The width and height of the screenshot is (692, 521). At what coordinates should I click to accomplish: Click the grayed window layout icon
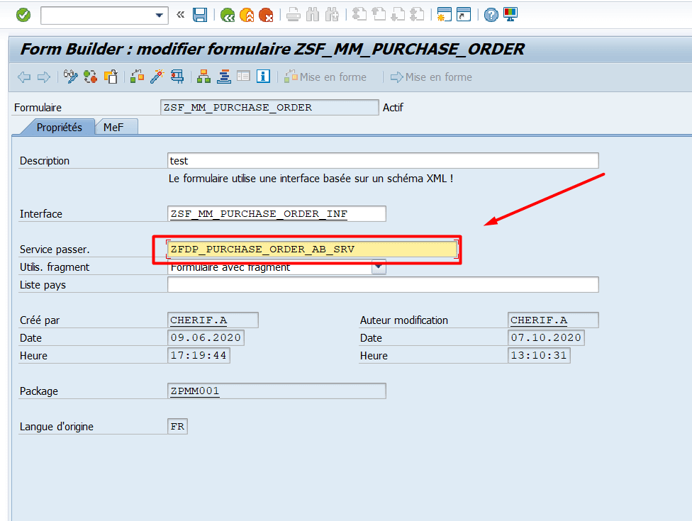click(243, 77)
